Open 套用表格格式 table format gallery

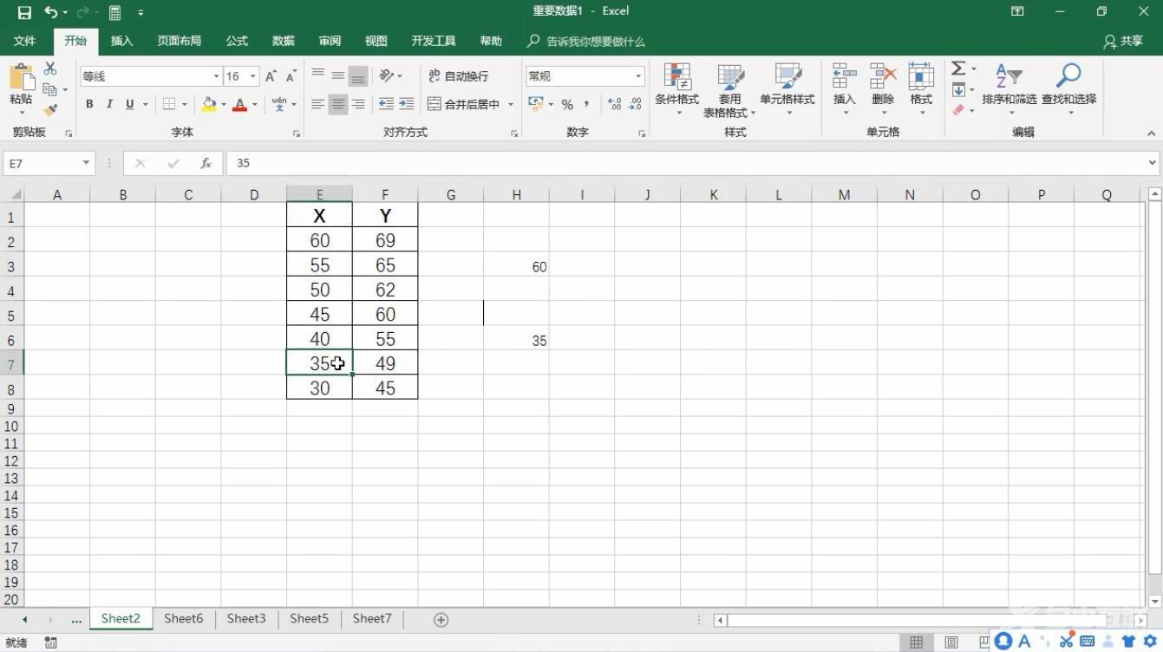click(729, 89)
